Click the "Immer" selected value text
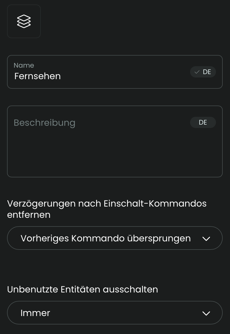Viewport: 230px width, 334px height. coord(35,313)
